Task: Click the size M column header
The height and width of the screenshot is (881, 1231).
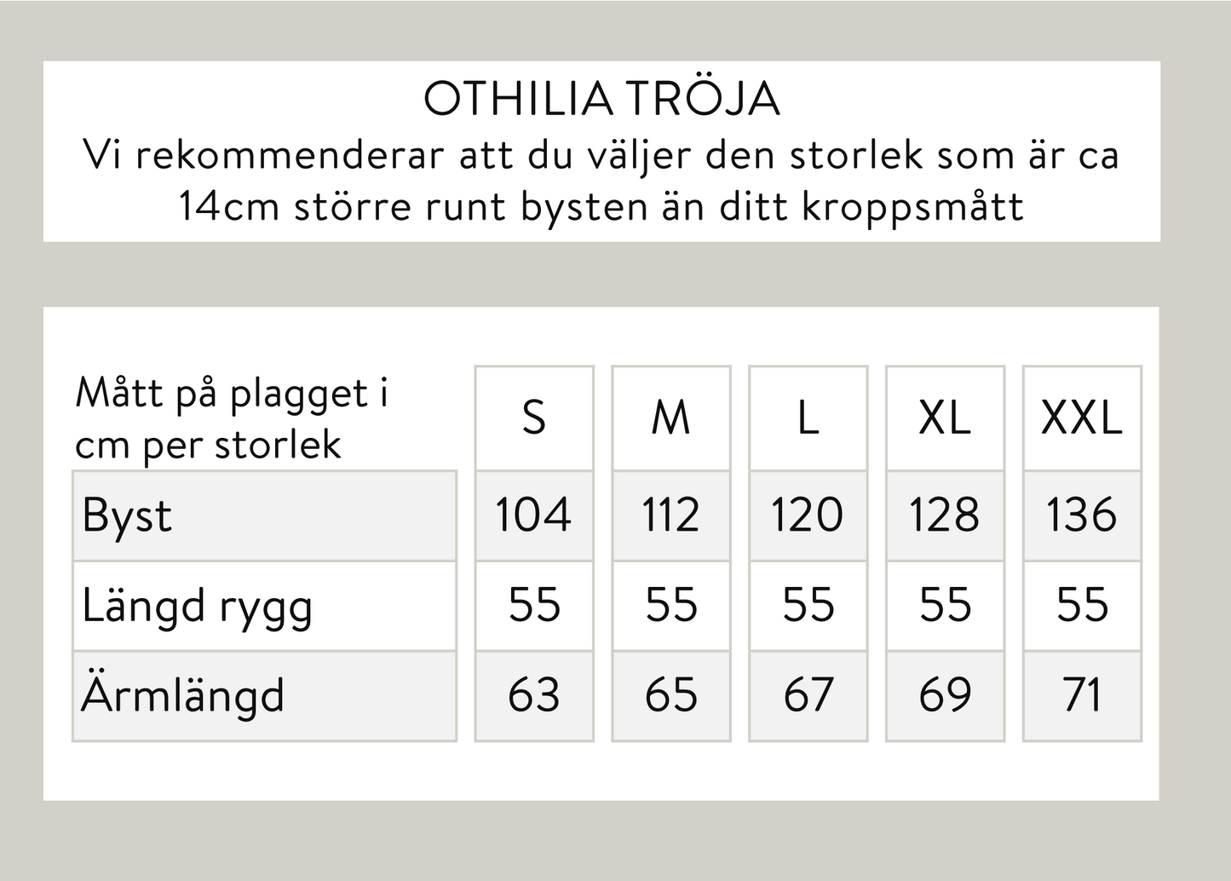Action: (671, 418)
